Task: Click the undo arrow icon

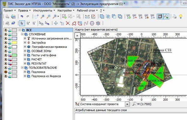Action: click(22, 16)
